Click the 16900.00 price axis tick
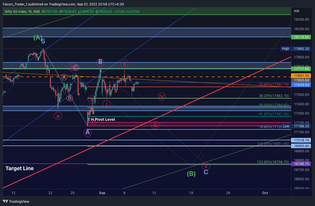Viewport: 315px width, 206px height. tap(301, 151)
